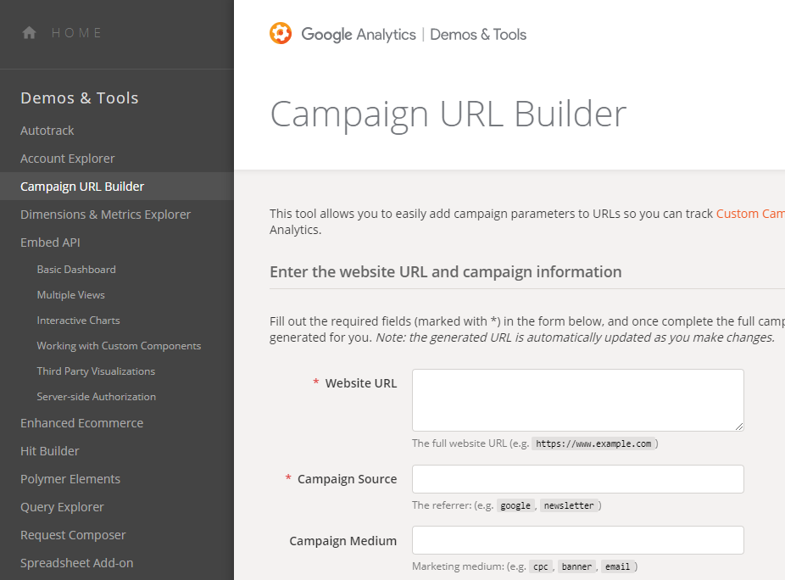The height and width of the screenshot is (580, 785).
Task: Open Demos & Tools sidebar heading
Action: (79, 98)
